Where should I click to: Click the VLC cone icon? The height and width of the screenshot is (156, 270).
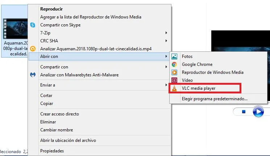(174, 88)
